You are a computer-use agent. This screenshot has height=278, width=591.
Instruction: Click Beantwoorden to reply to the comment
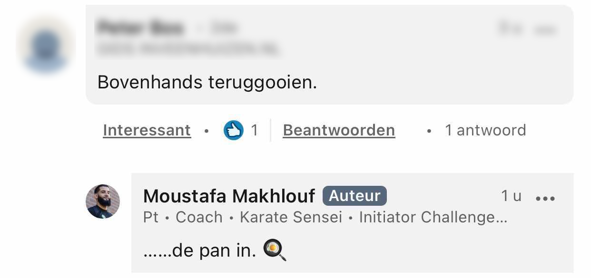(339, 130)
